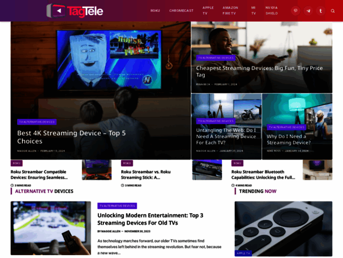
Task: Click the November 30, 2023 date text
Action: pos(137,231)
